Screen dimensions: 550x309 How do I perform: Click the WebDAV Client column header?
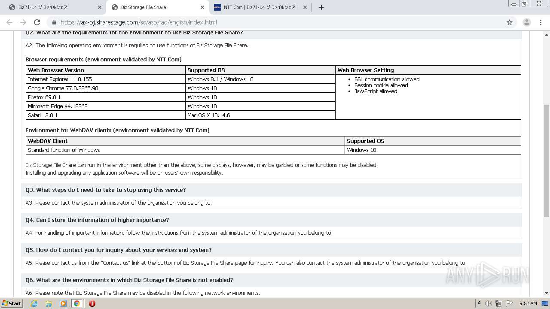pyautogui.click(x=185, y=141)
